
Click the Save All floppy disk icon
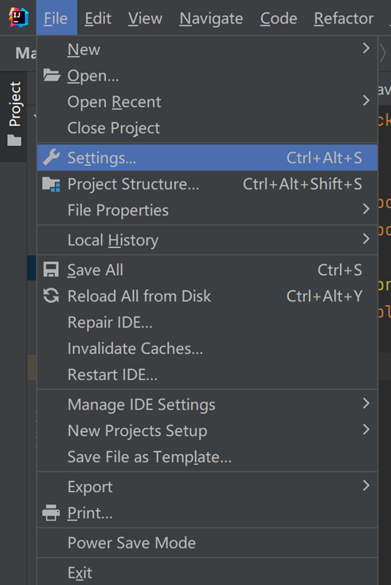[x=51, y=269]
